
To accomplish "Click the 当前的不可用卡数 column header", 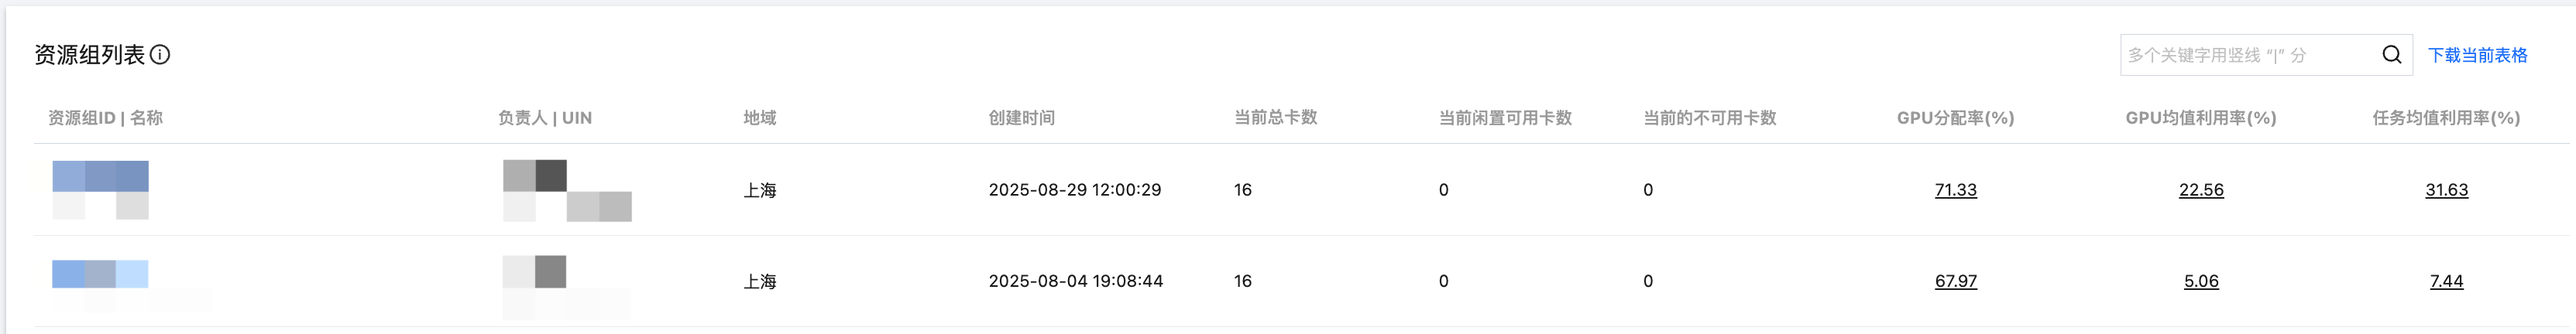I will (1710, 118).
